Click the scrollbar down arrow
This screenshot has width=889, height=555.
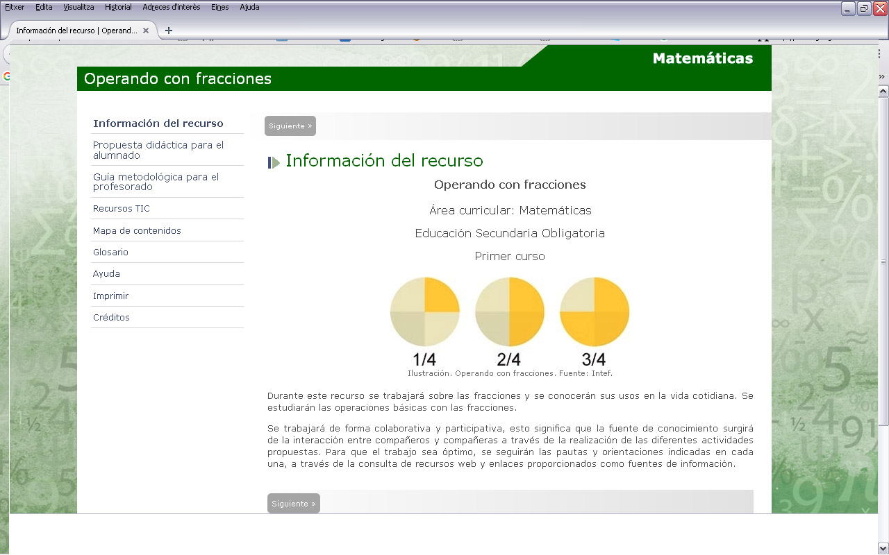(x=881, y=547)
